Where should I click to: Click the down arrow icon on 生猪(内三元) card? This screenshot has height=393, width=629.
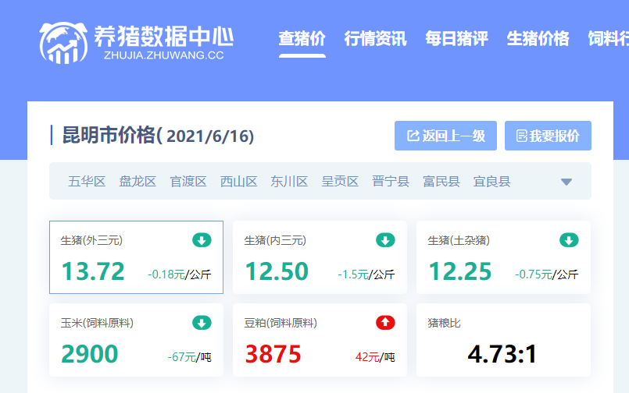coord(385,240)
